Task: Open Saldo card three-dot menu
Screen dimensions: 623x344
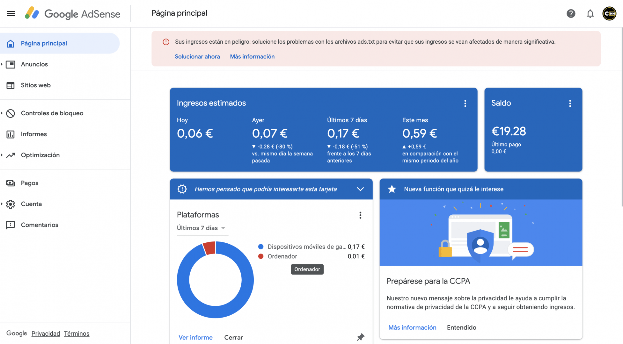Action: tap(570, 103)
